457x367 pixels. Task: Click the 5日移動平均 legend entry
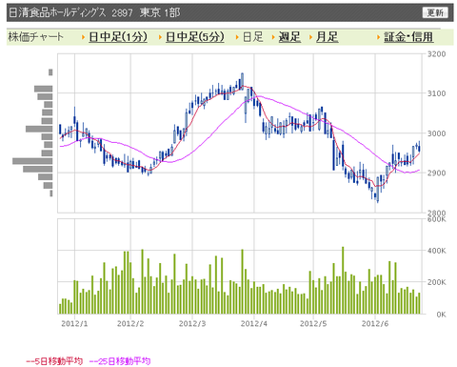[x=54, y=361]
